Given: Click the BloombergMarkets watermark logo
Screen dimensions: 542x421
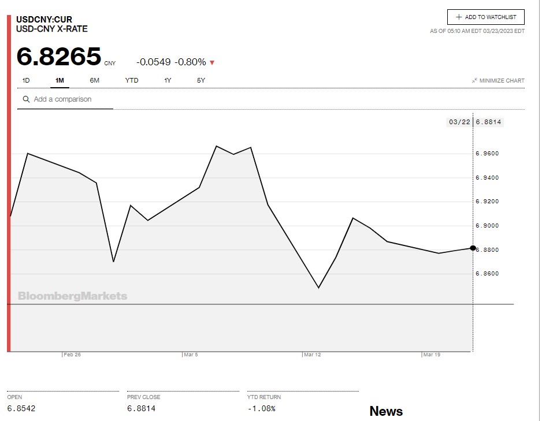Looking at the screenshot, I should 72,296.
